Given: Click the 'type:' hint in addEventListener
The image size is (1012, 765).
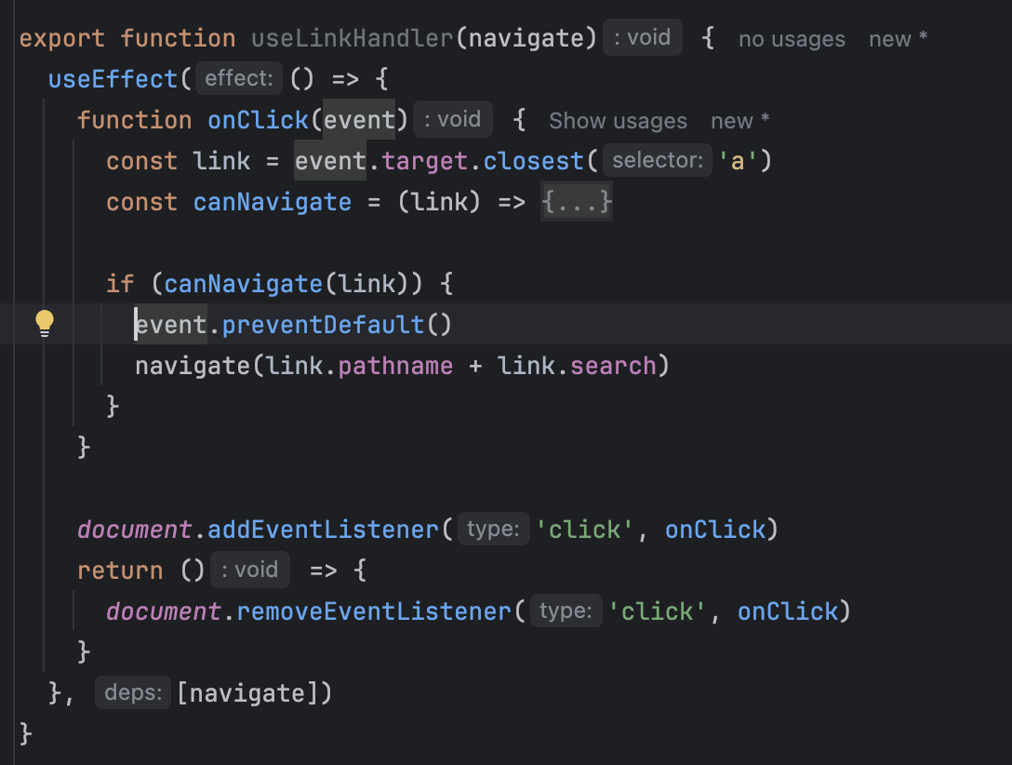Looking at the screenshot, I should [493, 529].
